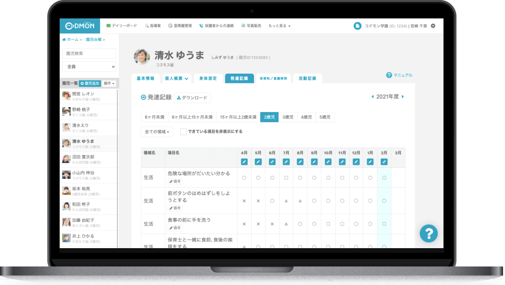Click the blue help question mark bubble

tap(428, 234)
